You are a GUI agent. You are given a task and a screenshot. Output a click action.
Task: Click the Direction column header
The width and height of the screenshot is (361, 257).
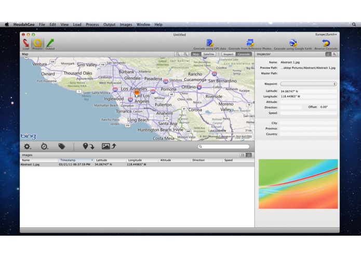click(206, 160)
